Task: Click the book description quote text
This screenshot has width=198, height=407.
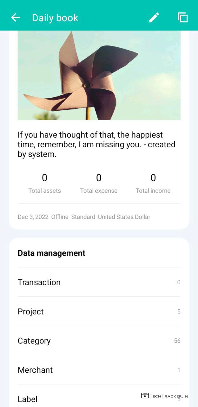Action: [x=96, y=145]
